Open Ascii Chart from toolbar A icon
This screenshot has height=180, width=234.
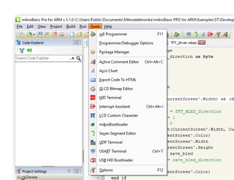(x=203, y=35)
